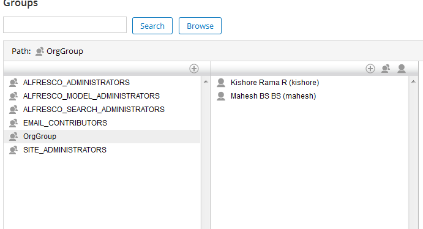Image resolution: width=423 pixels, height=229 pixels.
Task: Click the add user icon in OrgGroup column
Action: point(402,69)
